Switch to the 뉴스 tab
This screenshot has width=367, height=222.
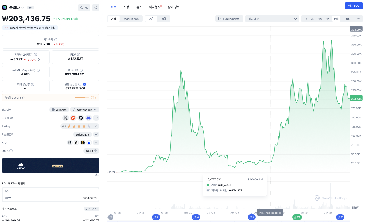point(139,7)
